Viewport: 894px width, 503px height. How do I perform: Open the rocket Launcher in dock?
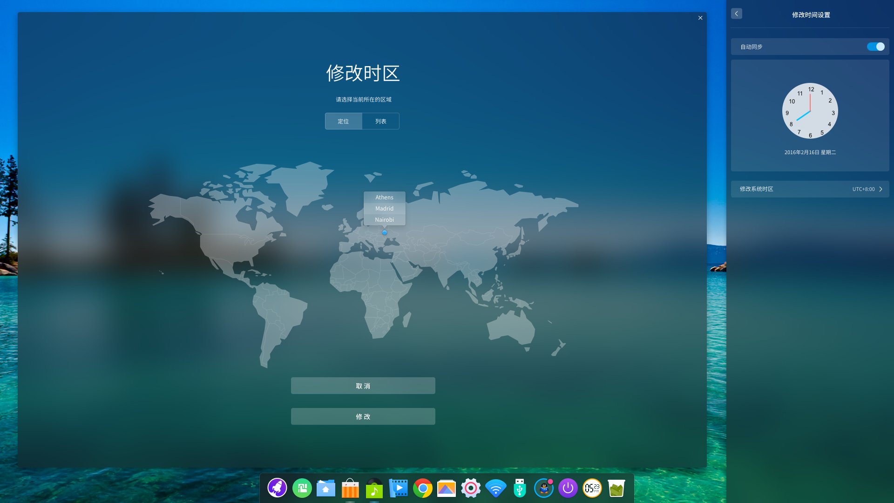click(277, 488)
